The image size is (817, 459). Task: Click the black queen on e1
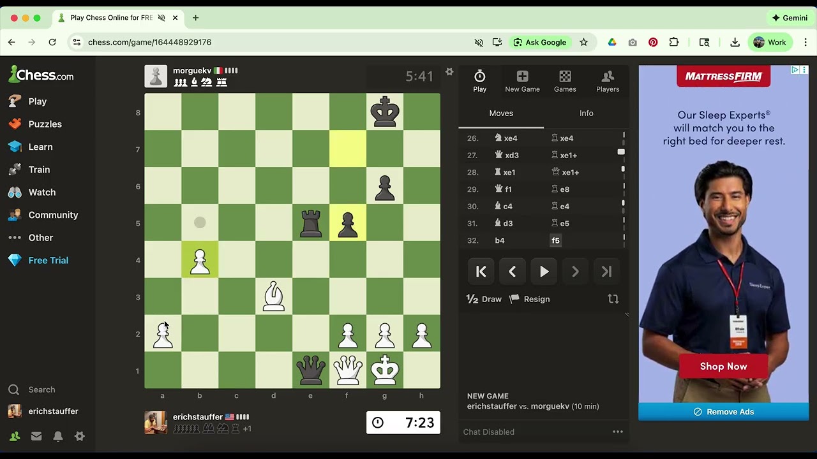coord(311,370)
